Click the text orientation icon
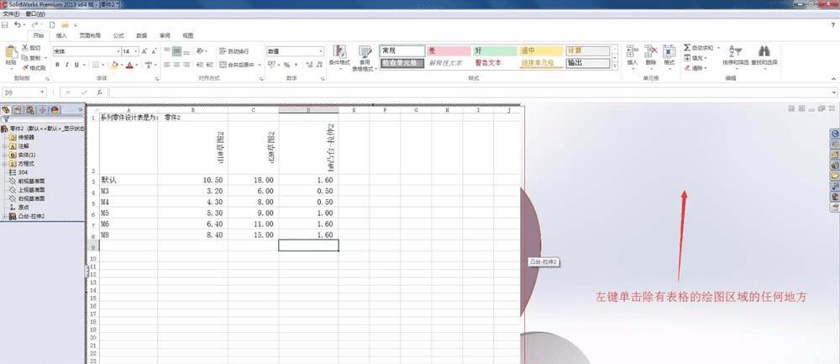 pos(201,51)
